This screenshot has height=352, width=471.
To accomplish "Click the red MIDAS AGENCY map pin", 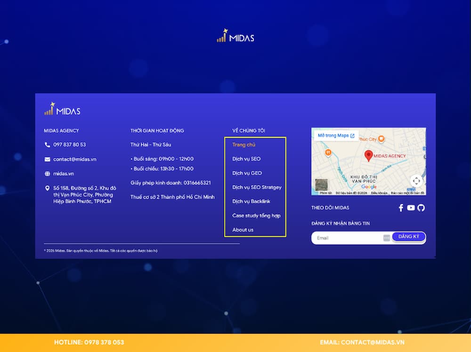I will 368,156.
